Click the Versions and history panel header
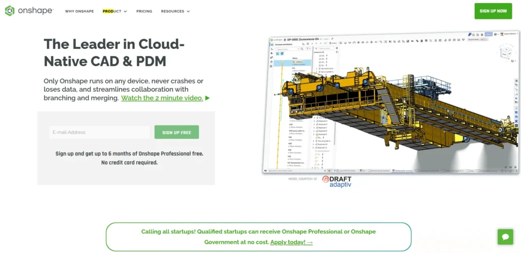 (284, 44)
